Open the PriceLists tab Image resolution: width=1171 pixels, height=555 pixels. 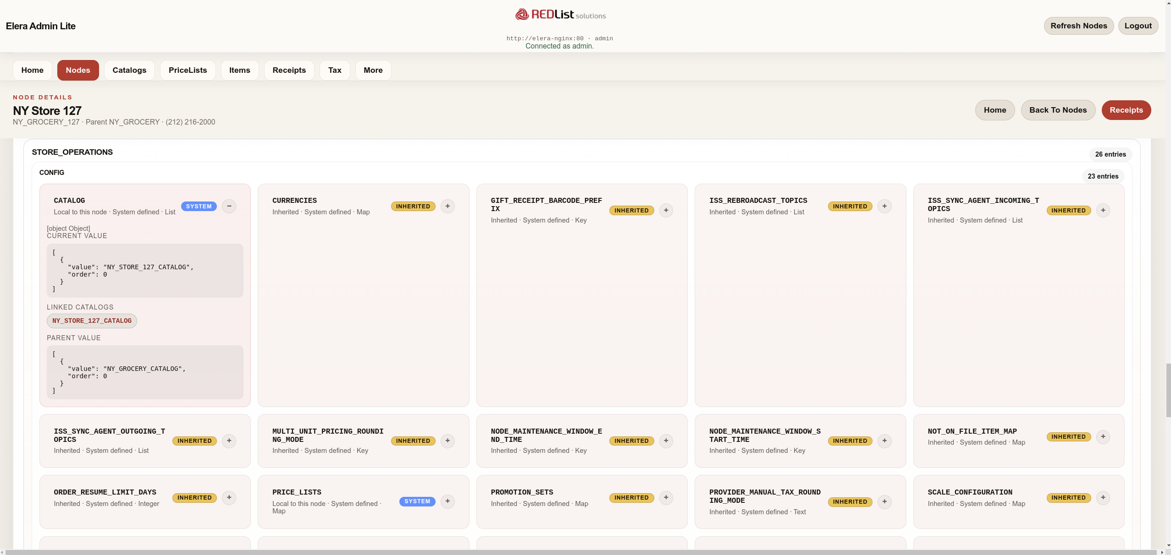pyautogui.click(x=188, y=70)
